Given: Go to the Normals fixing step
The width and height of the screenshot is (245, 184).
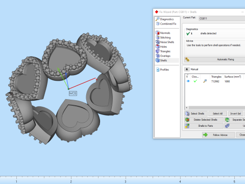Looking at the screenshot, I should point(163,33).
